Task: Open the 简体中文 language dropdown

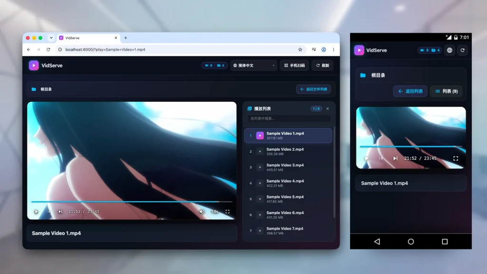Action: click(x=253, y=66)
